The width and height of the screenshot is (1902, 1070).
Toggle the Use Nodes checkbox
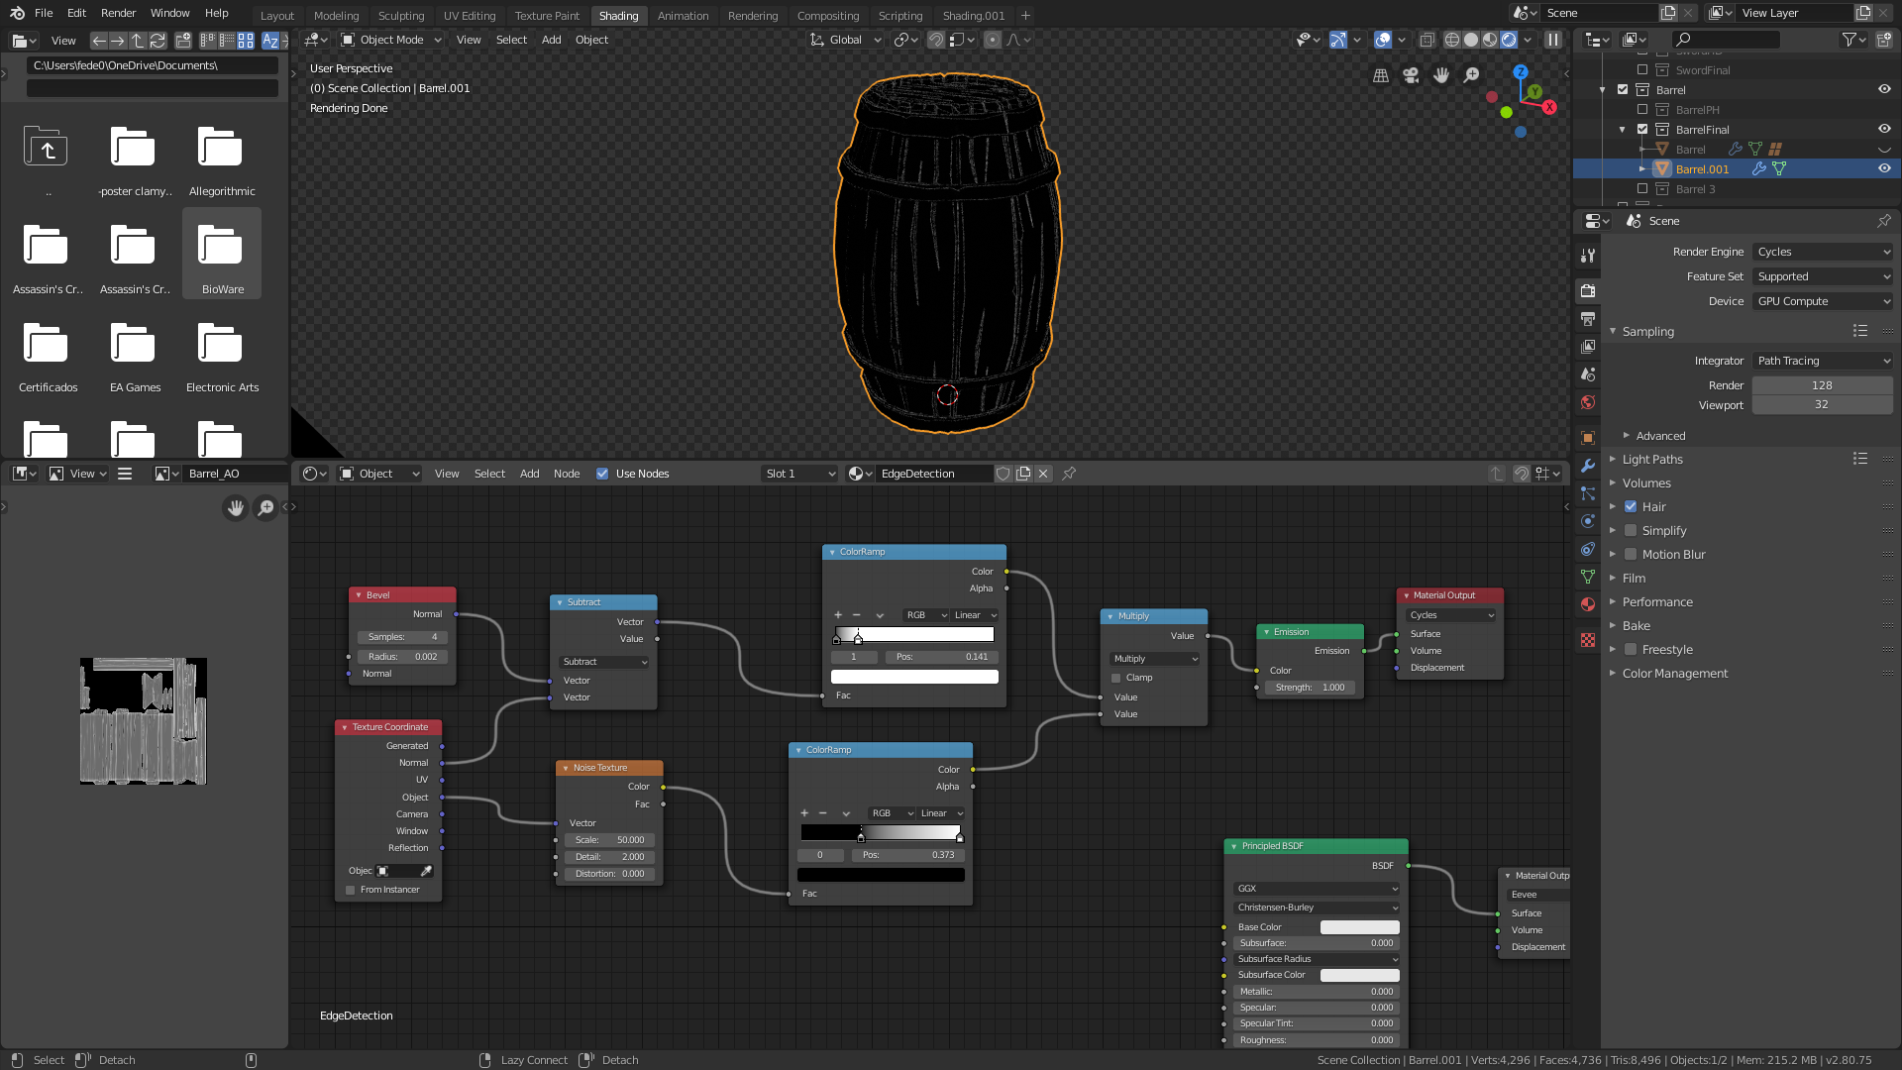[x=602, y=474]
